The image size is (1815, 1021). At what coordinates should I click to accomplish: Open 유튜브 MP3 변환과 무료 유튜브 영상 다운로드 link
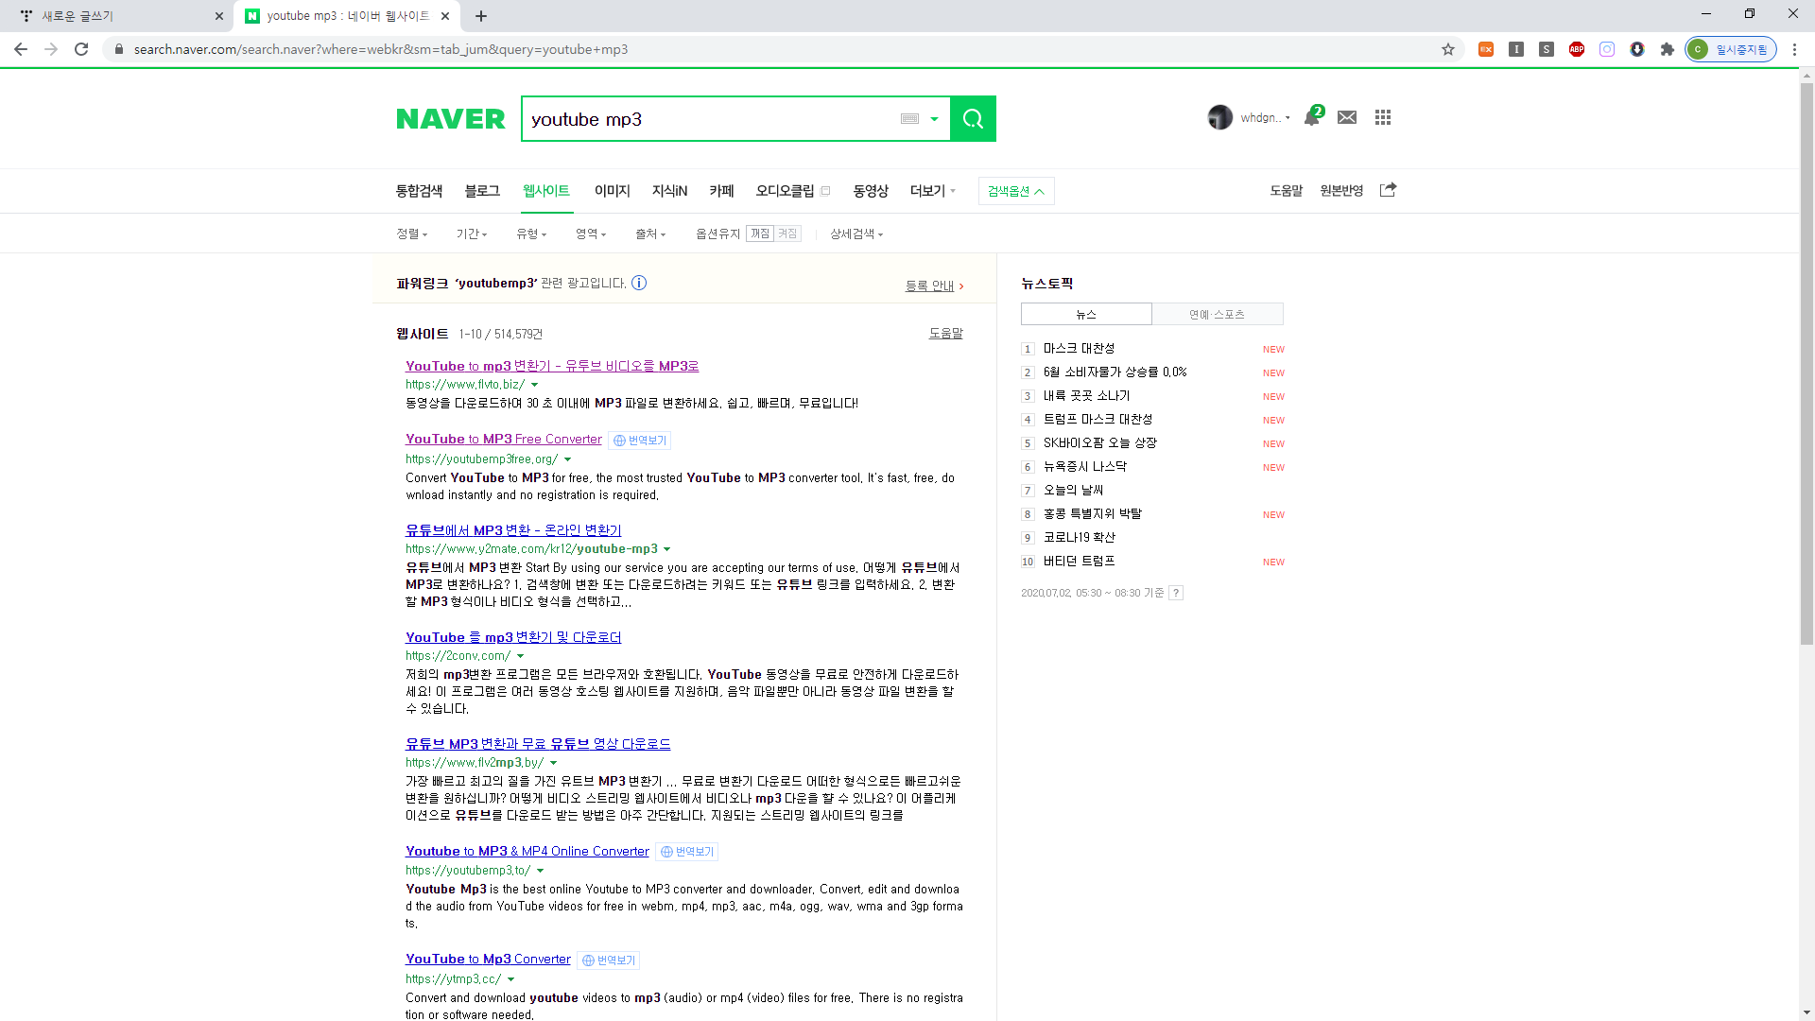point(538,744)
